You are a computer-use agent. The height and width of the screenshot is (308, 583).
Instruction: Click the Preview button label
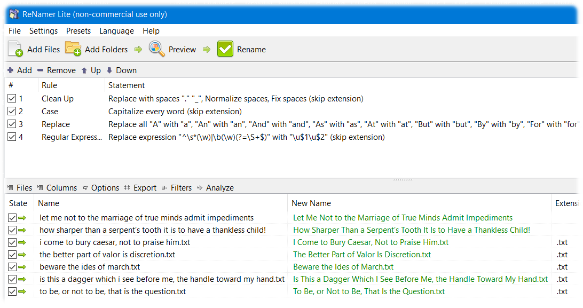(x=182, y=50)
